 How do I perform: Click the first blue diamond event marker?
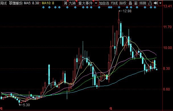point(43,7)
